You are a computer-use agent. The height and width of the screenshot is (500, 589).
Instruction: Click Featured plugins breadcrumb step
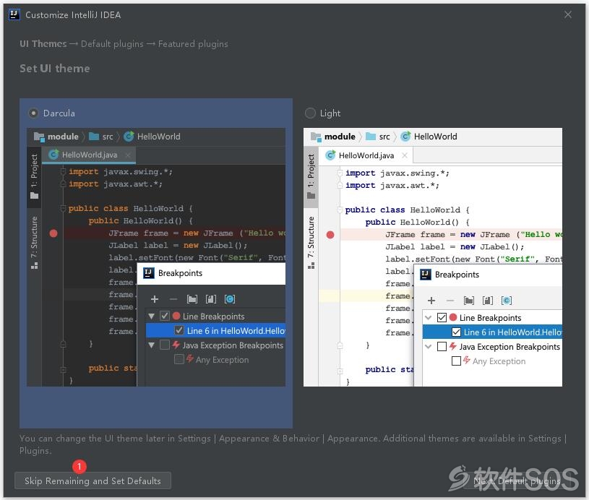pyautogui.click(x=193, y=44)
